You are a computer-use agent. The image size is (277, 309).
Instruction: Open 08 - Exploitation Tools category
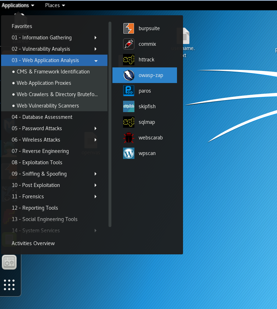click(x=54, y=162)
